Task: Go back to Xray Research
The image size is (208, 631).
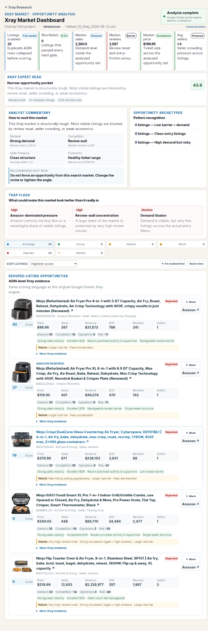Action: click(18, 7)
